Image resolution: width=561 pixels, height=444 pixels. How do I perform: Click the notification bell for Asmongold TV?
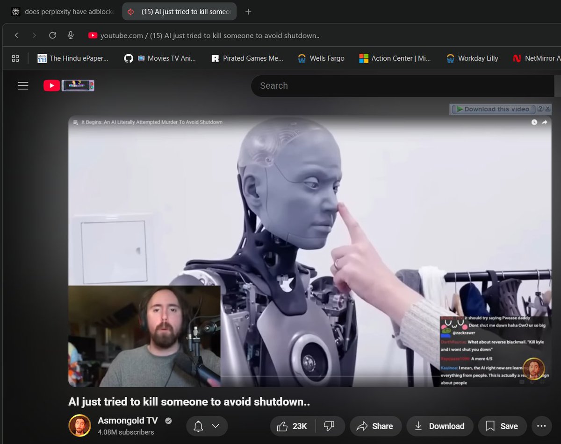pos(198,426)
